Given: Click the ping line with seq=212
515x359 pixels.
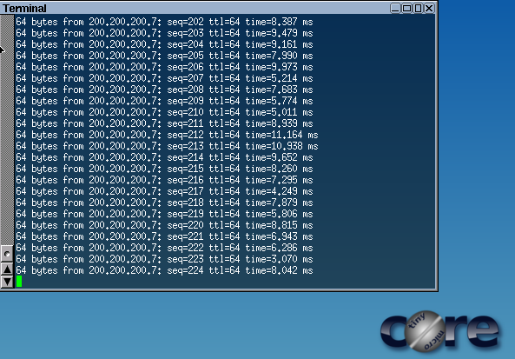Looking at the screenshot, I should tap(167, 135).
